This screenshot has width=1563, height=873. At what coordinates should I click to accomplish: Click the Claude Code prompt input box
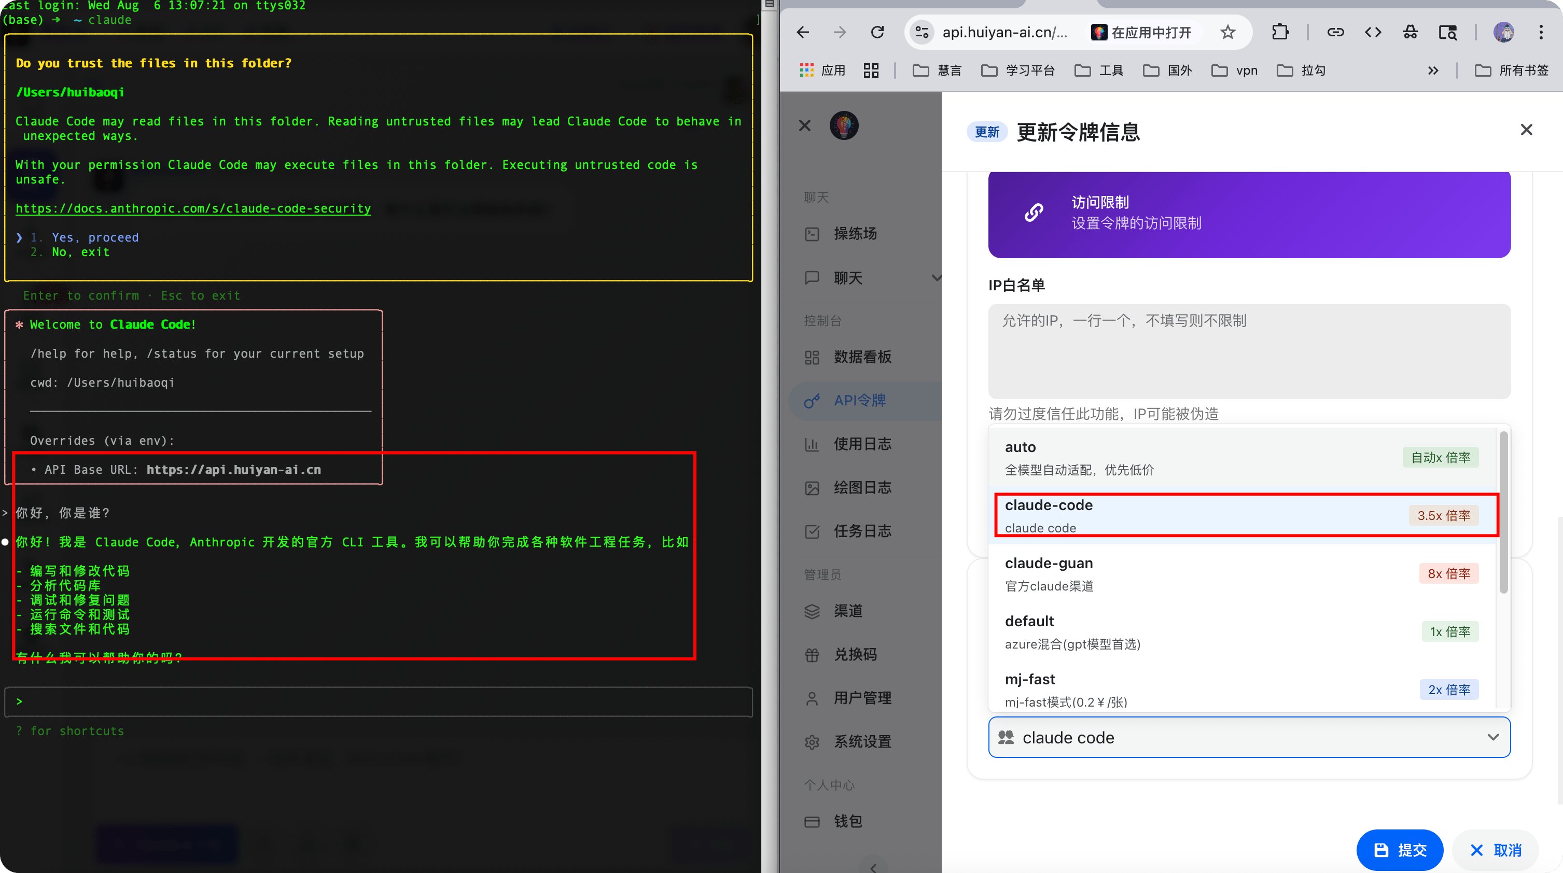(x=379, y=702)
